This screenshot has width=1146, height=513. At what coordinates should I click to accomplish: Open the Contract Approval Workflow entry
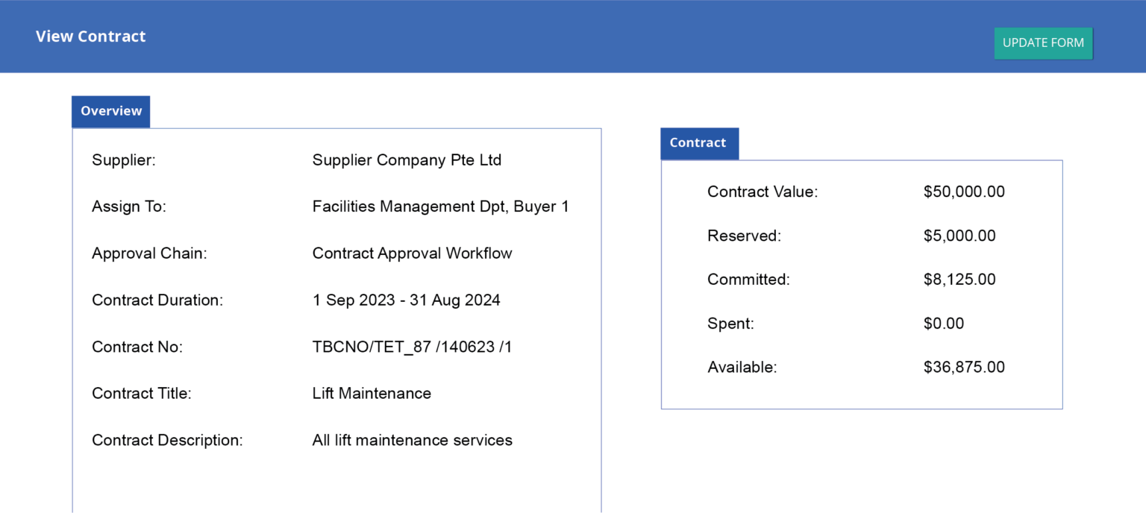[x=412, y=253]
